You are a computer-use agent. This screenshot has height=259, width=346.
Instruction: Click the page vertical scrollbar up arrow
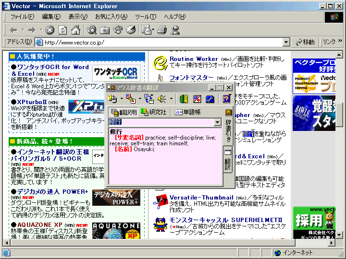[339, 54]
